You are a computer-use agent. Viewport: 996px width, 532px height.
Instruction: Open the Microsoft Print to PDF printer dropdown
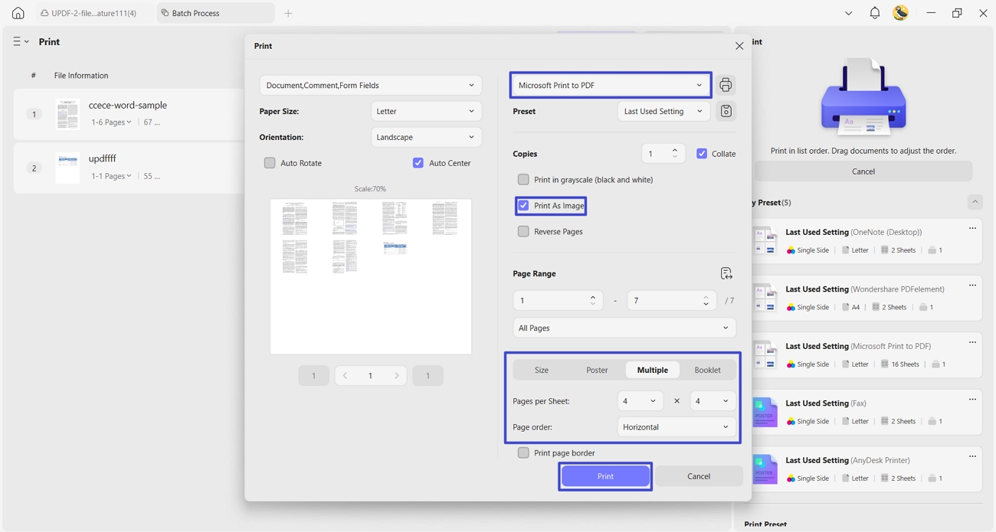coord(611,85)
